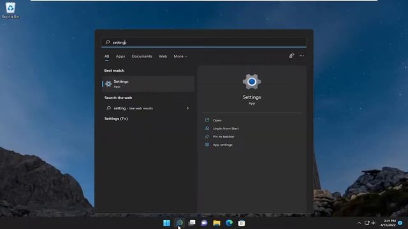Expand the More filter dropdown
The image size is (408, 229).
(180, 57)
